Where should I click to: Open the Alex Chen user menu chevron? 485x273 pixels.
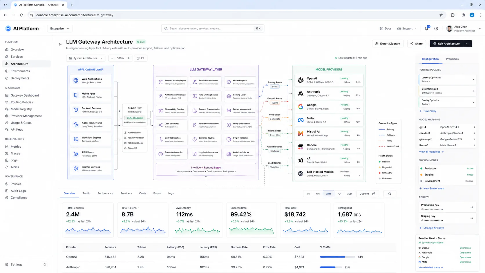click(479, 29)
